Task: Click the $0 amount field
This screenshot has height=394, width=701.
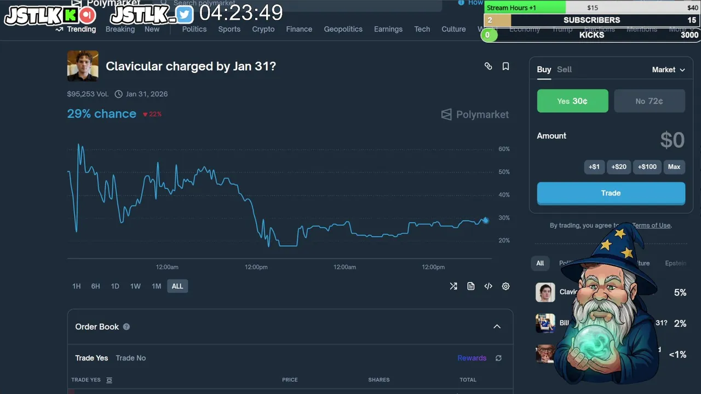Action: point(672,140)
